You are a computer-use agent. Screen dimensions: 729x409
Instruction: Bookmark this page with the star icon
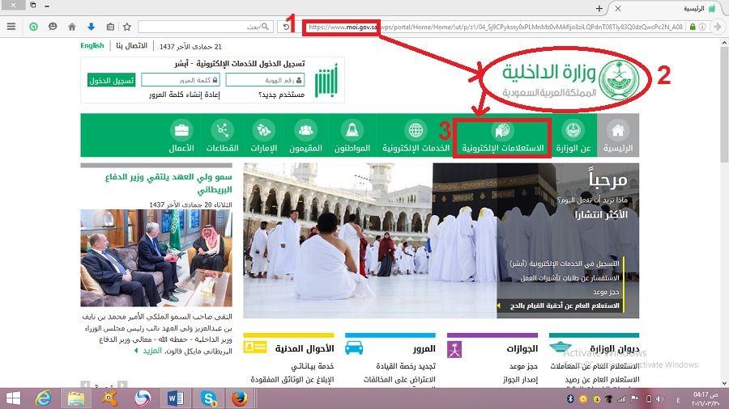(x=127, y=27)
